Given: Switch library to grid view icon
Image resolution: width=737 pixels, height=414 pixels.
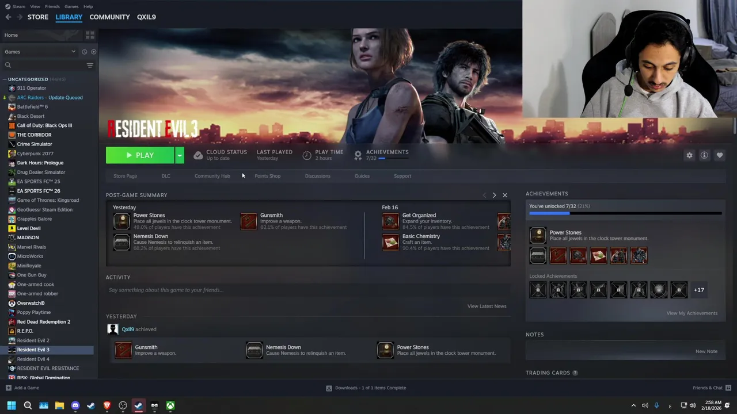Looking at the screenshot, I should [x=90, y=35].
